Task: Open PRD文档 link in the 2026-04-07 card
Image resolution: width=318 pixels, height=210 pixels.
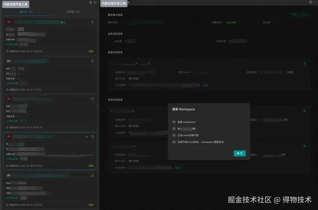Action: point(12,198)
